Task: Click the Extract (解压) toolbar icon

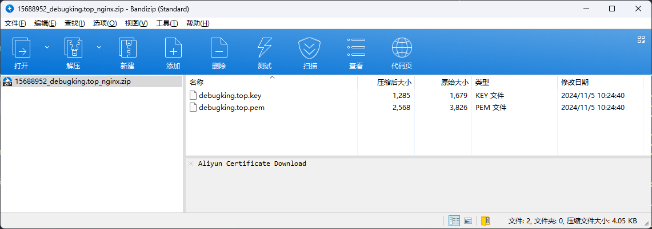Action: 73,48
